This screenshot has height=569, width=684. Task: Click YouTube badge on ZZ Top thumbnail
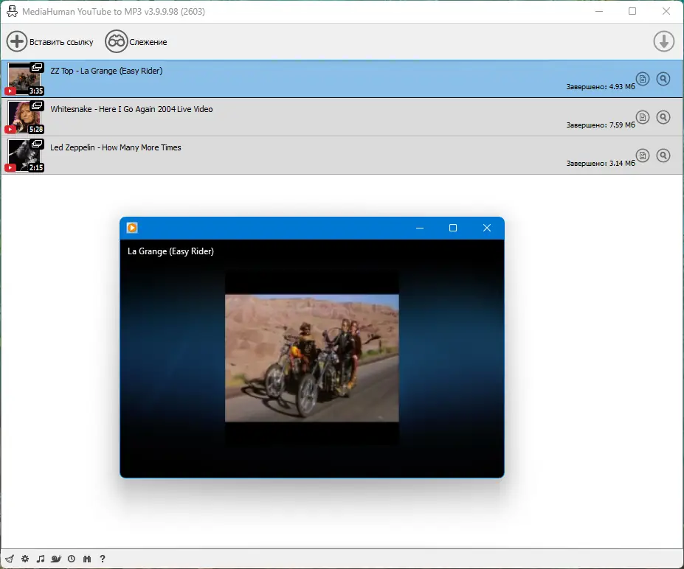[x=10, y=91]
